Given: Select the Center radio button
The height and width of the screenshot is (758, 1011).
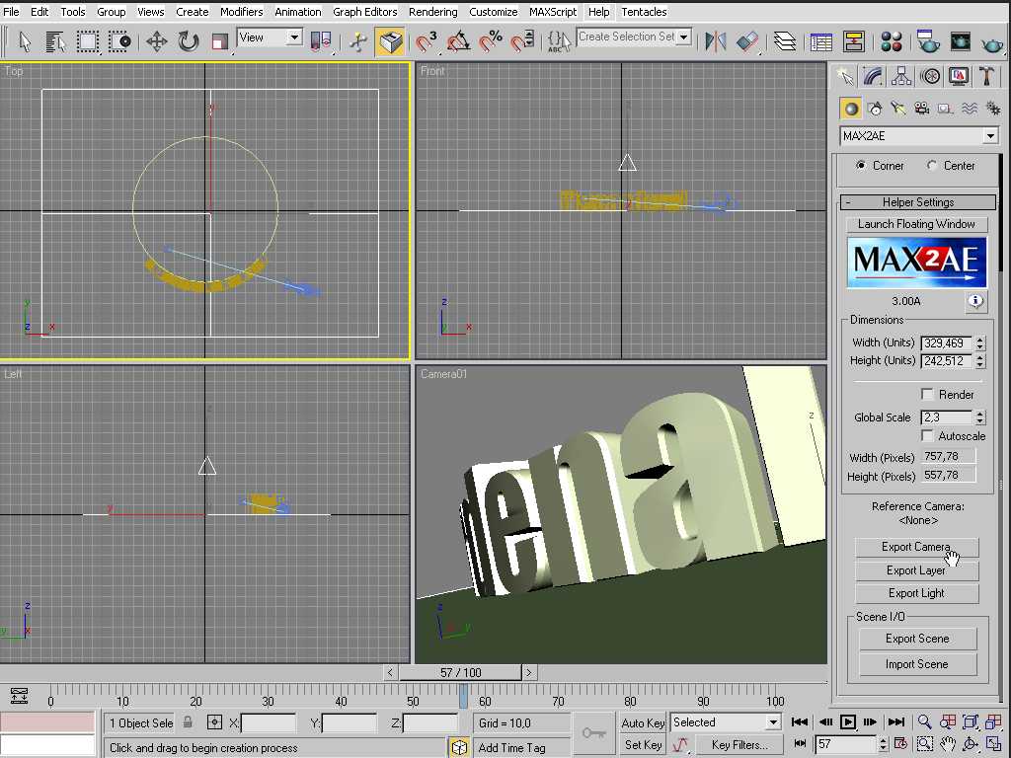Looking at the screenshot, I should pos(932,166).
